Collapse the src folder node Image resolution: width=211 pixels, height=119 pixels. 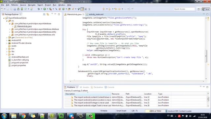click(x=7, y=21)
